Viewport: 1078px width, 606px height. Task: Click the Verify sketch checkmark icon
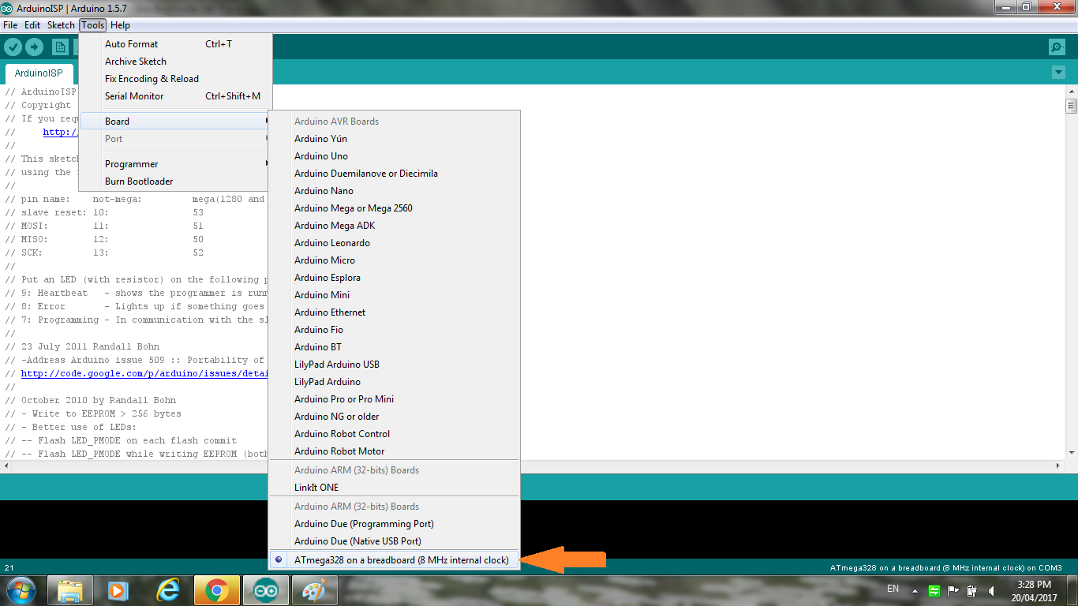pos(13,47)
